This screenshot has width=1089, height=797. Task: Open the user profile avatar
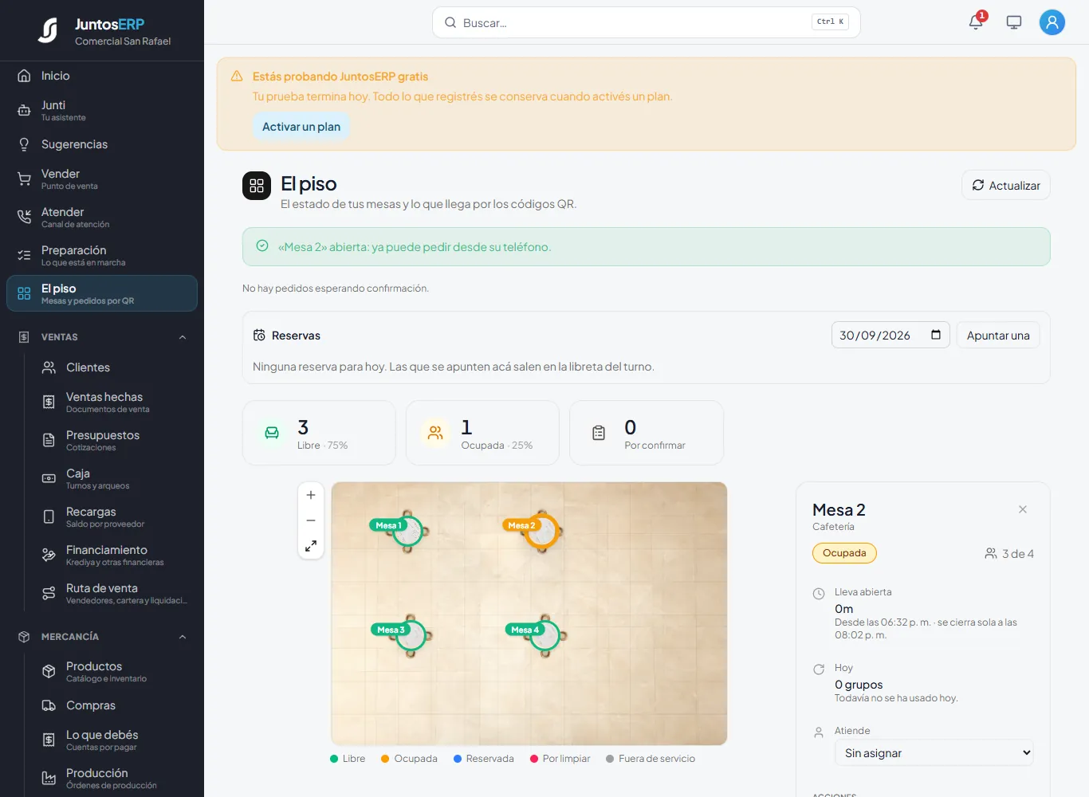1052,22
